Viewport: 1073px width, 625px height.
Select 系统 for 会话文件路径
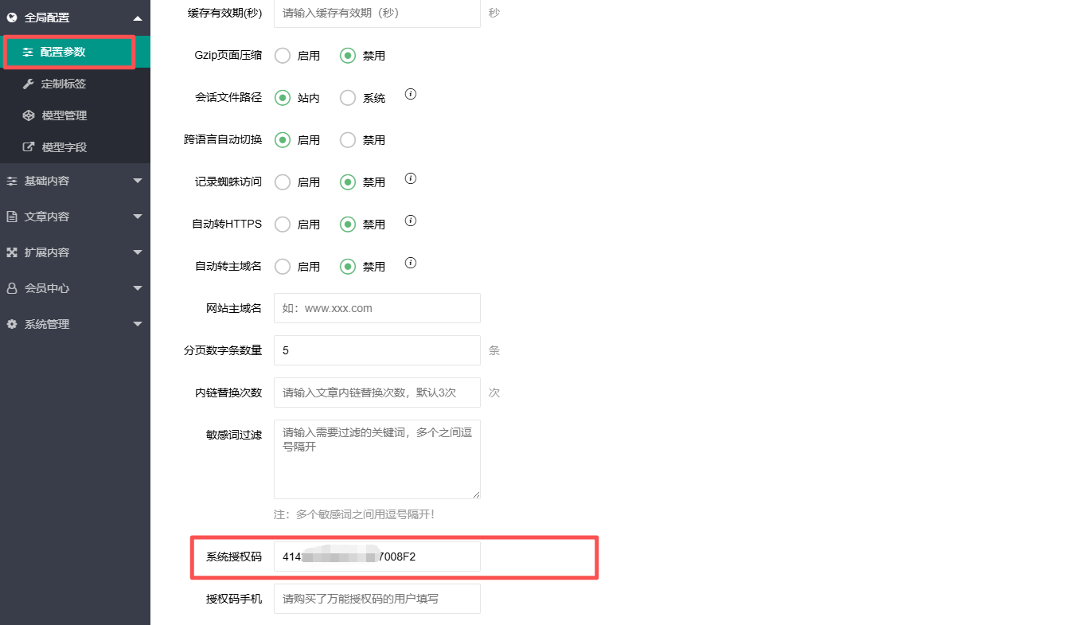coord(348,98)
